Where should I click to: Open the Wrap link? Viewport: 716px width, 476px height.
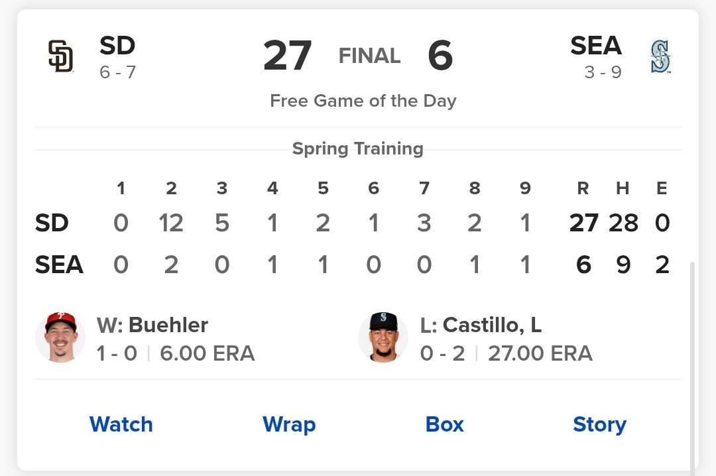click(x=289, y=424)
